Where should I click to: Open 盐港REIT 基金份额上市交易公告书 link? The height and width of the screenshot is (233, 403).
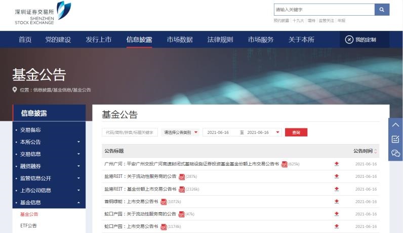point(140,189)
